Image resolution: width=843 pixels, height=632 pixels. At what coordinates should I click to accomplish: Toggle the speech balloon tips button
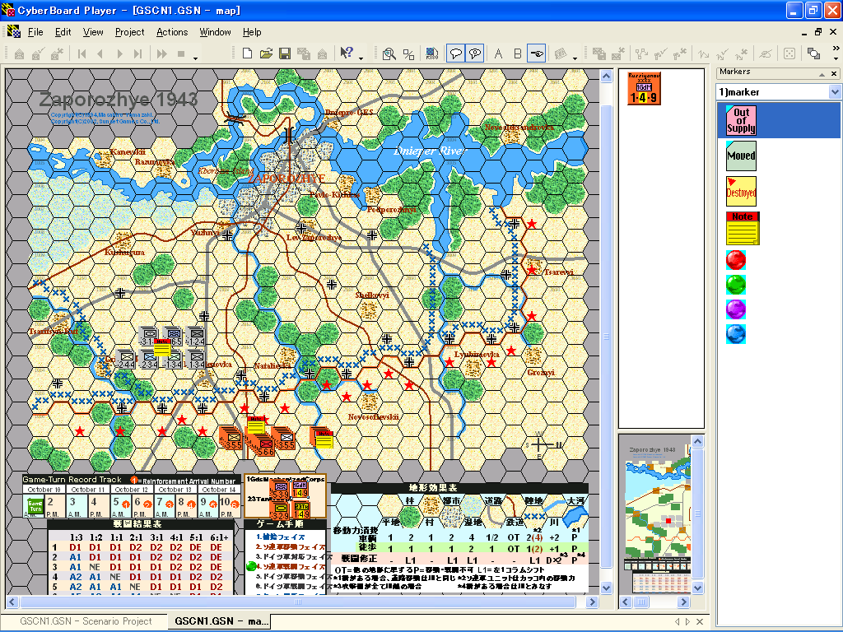456,53
